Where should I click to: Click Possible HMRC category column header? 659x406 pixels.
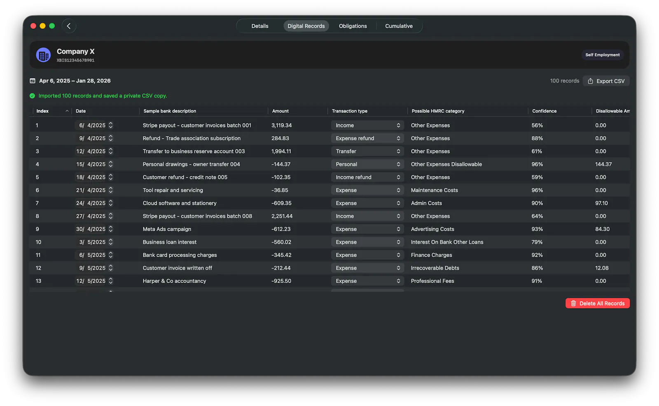click(x=438, y=111)
